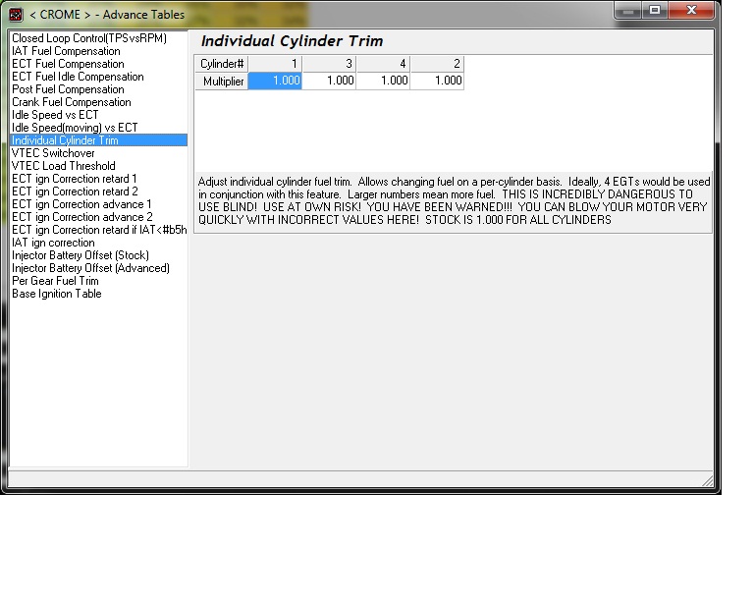Open IAT Fuel Compensation table
Viewport: 754px width, 603px height.
[67, 51]
